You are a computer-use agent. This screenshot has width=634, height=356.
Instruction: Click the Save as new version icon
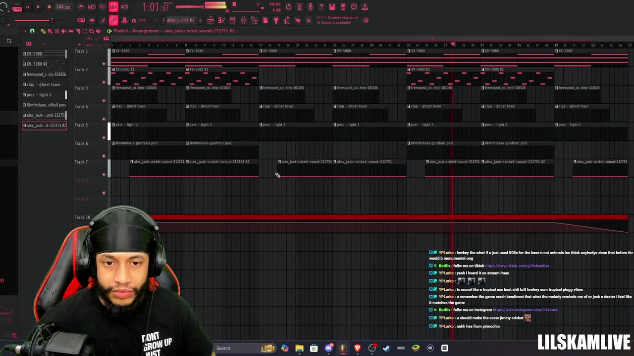pyautogui.click(x=343, y=7)
